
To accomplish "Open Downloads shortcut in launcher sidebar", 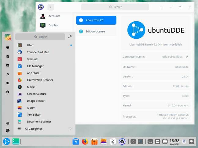I will click(8, 92).
